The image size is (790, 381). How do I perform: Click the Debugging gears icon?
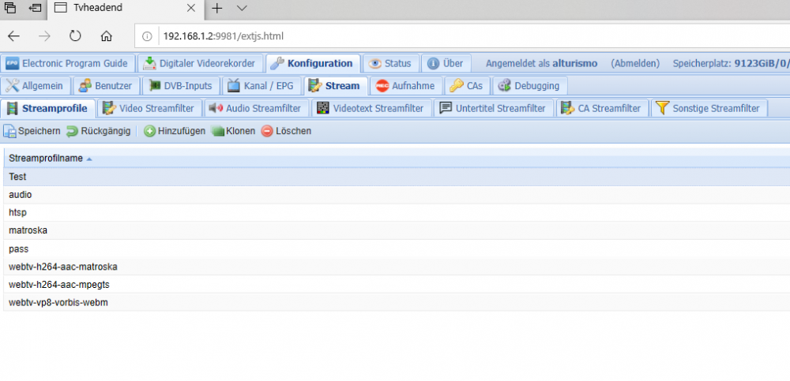pyautogui.click(x=504, y=85)
